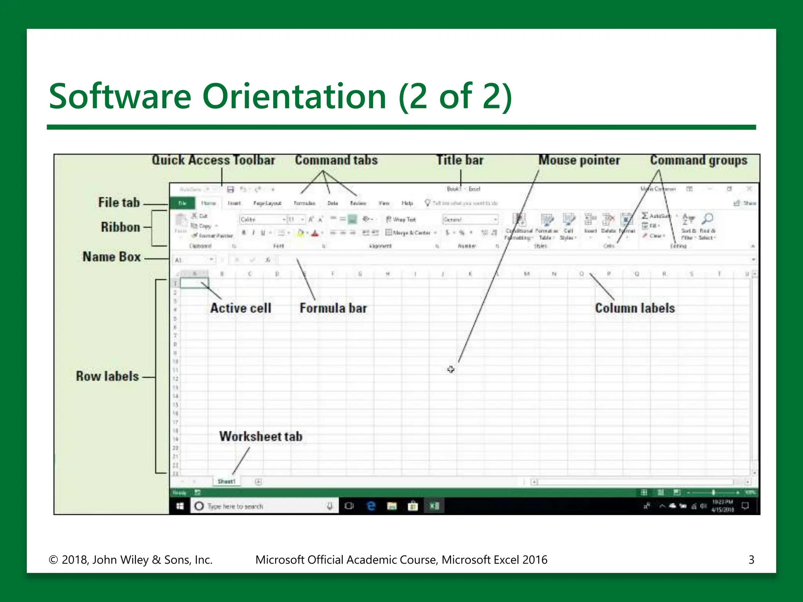The height and width of the screenshot is (602, 803).
Task: Open the View tab
Action: (x=384, y=203)
